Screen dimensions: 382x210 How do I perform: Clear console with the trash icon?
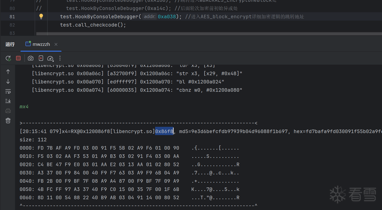pos(8,121)
